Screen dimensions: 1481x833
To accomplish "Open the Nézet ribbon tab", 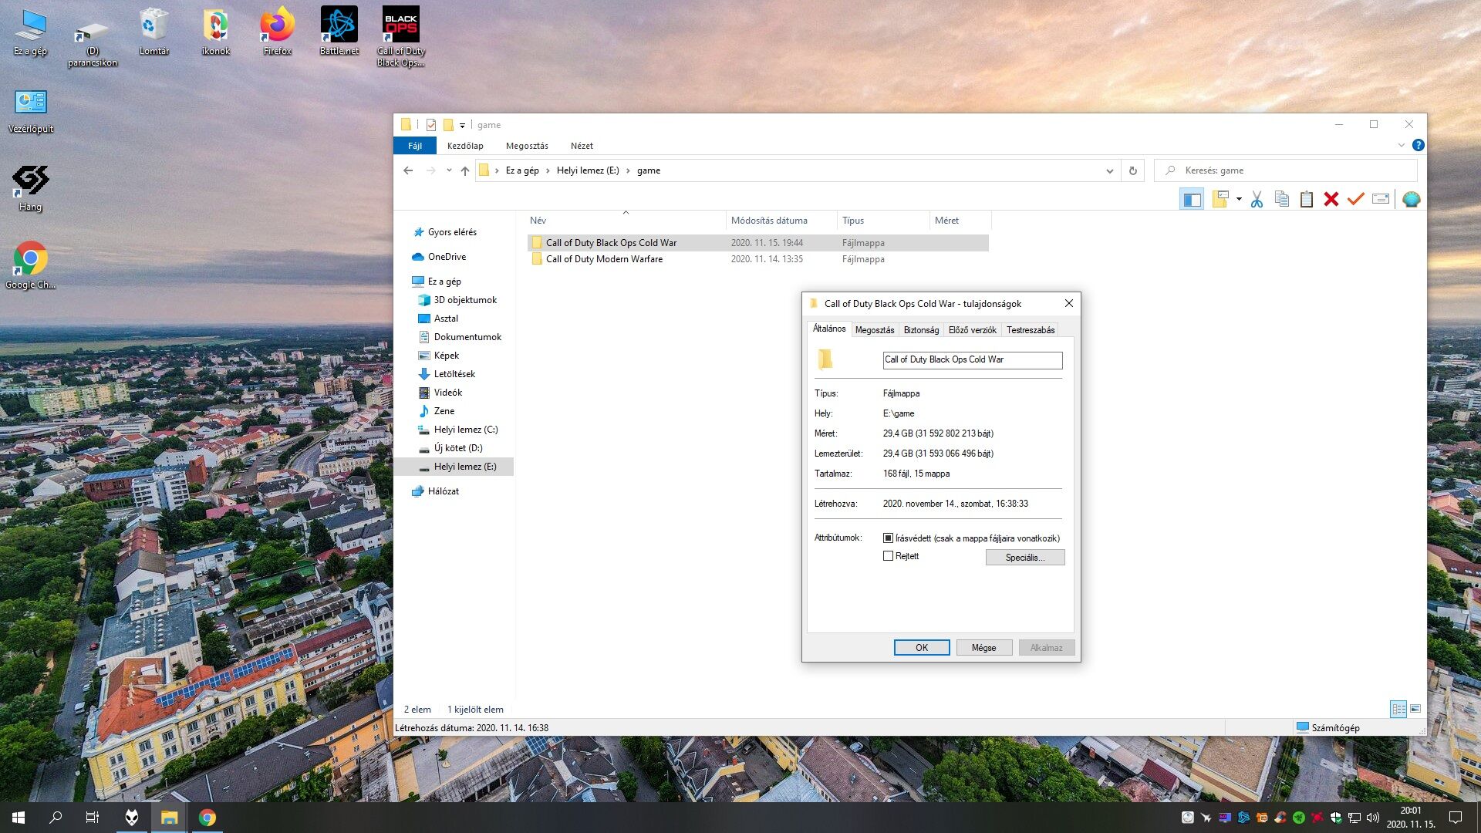I will click(x=582, y=146).
